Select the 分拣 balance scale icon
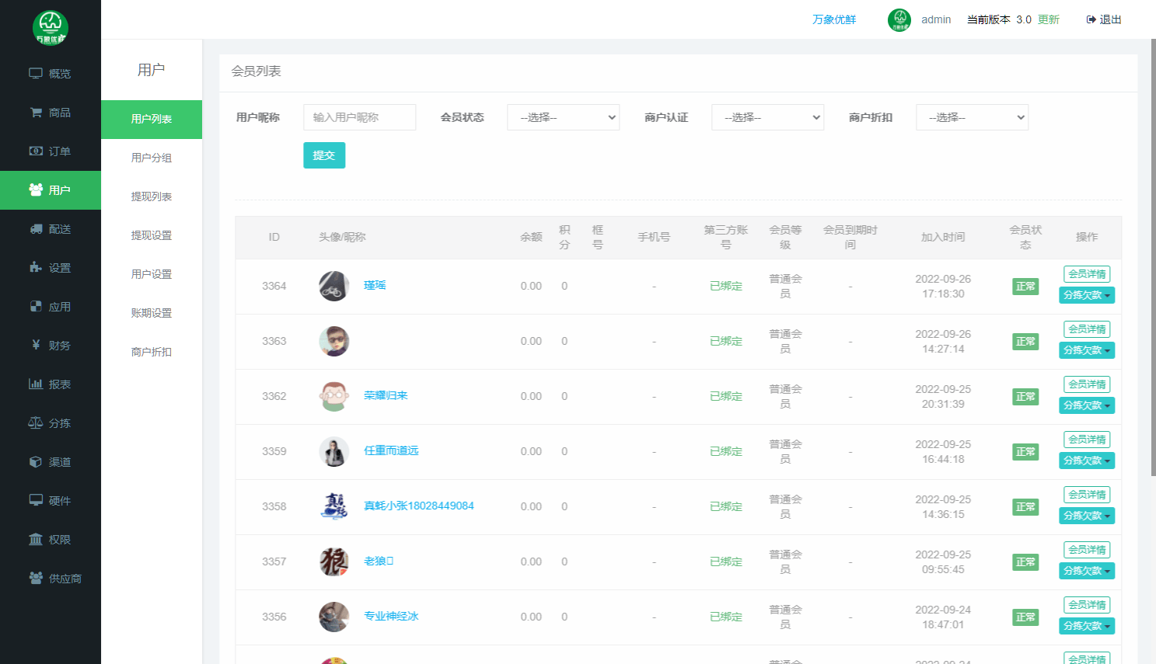This screenshot has height=664, width=1156. click(36, 423)
